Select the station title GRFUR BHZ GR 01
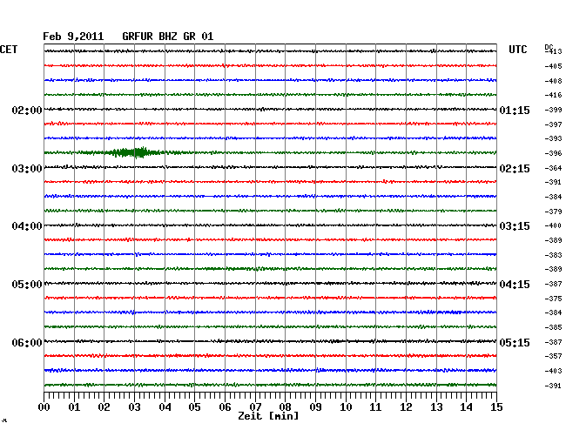This screenshot has height=430, width=566. click(168, 37)
